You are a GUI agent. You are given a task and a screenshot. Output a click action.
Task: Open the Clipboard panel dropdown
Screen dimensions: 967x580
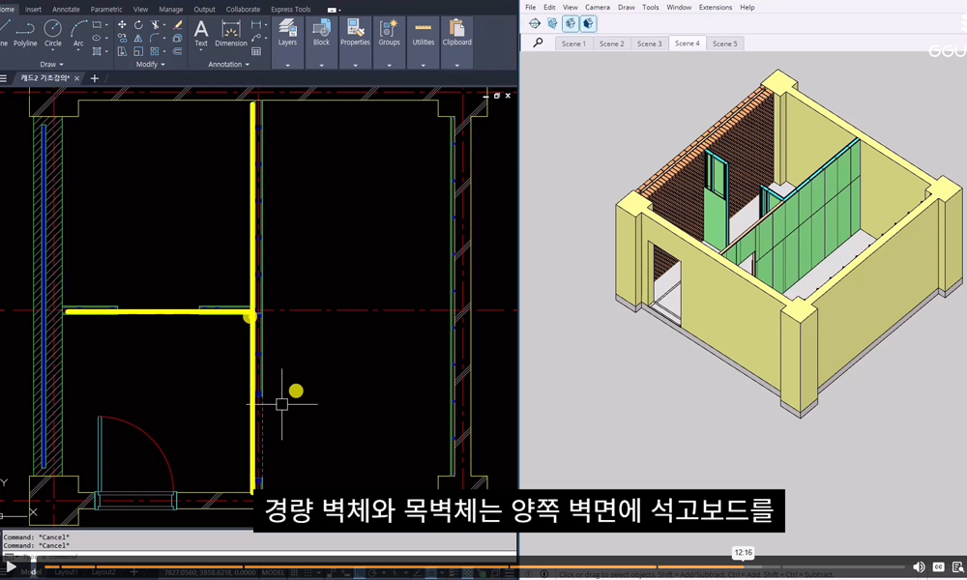[x=457, y=66]
